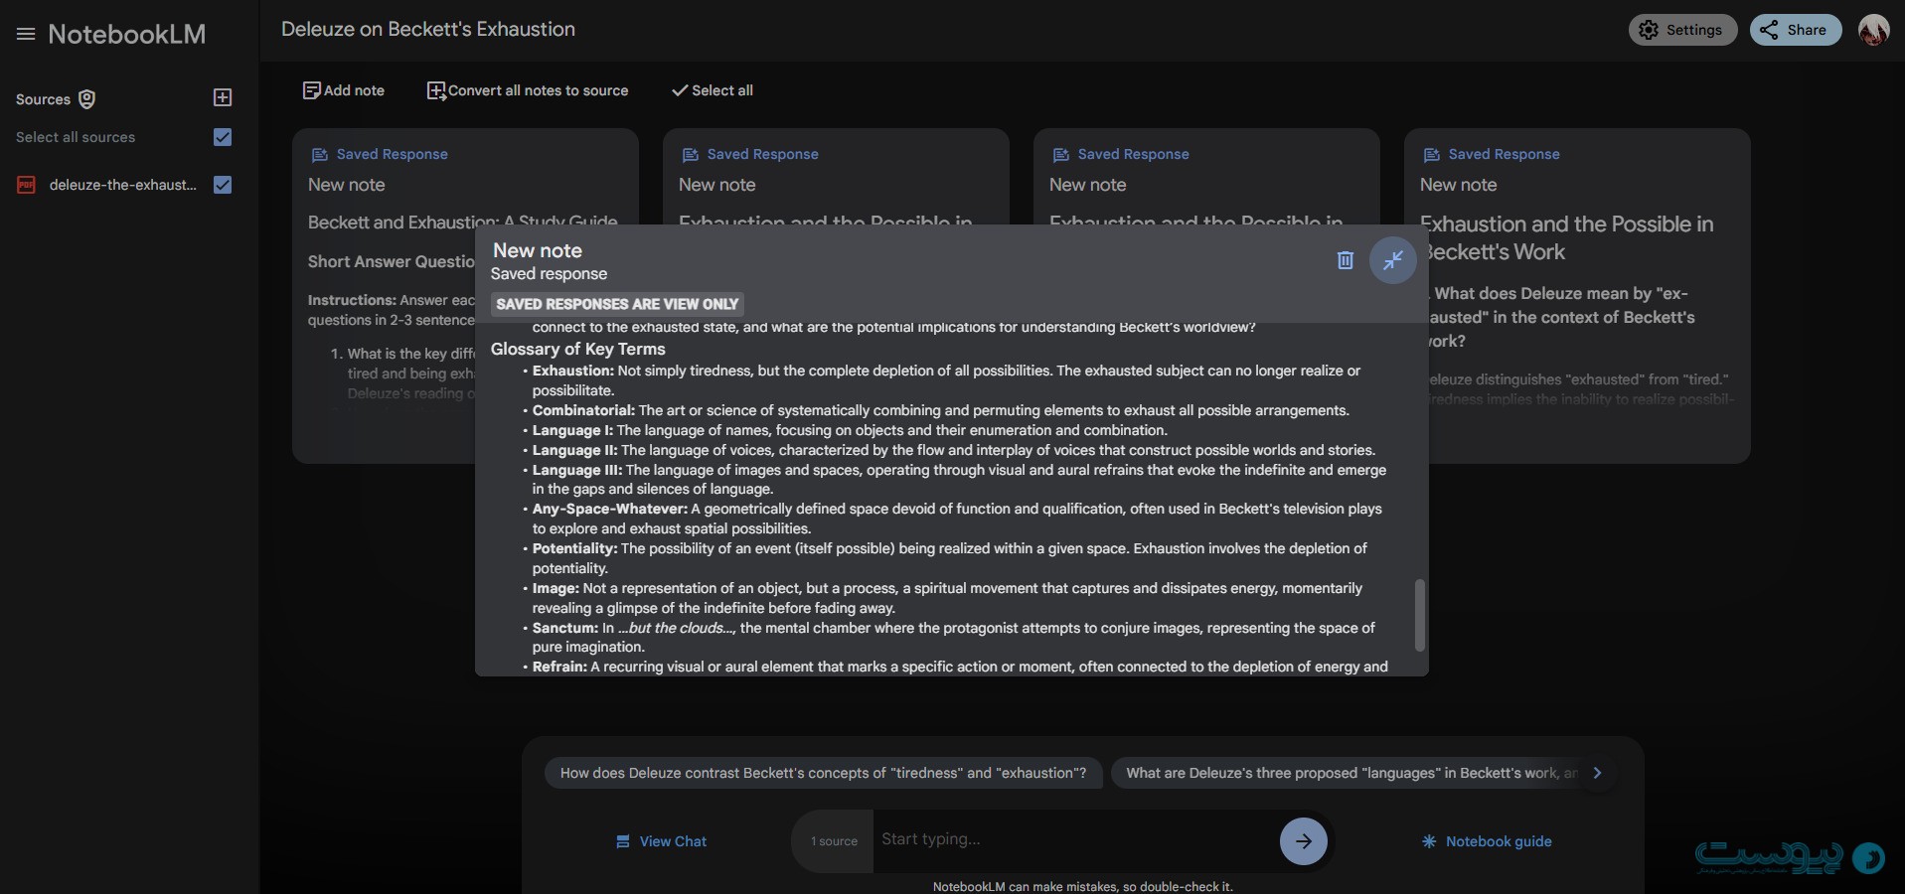Show more suggested questions with chevron arrow
The width and height of the screenshot is (1905, 894).
(1597, 773)
